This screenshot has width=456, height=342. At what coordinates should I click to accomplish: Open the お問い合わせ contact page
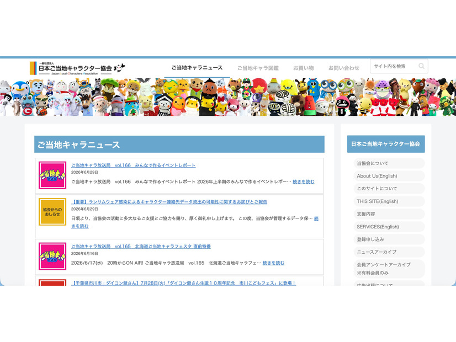(x=344, y=68)
